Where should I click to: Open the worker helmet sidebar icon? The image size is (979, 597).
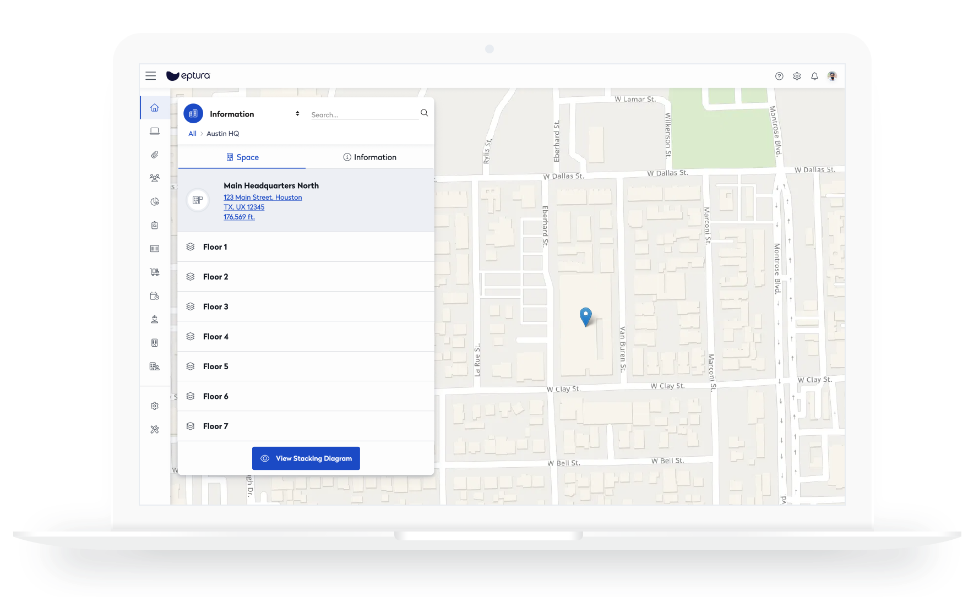155,319
